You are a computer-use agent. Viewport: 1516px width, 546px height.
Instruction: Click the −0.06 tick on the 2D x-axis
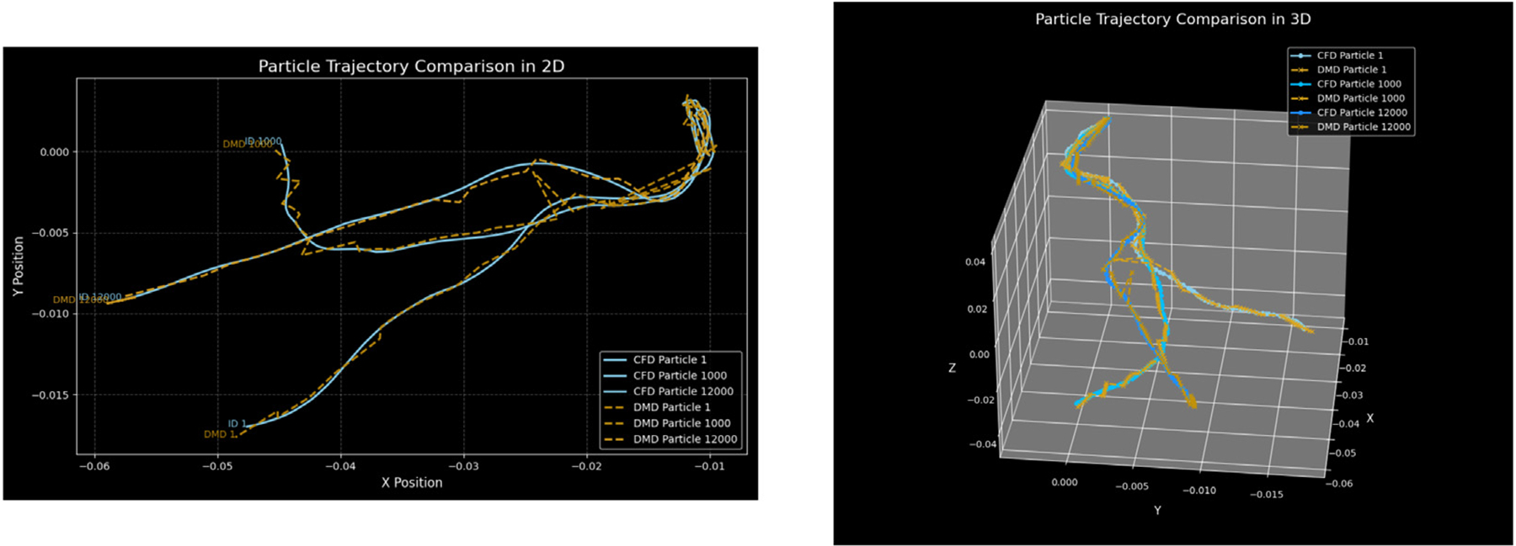pyautogui.click(x=93, y=466)
